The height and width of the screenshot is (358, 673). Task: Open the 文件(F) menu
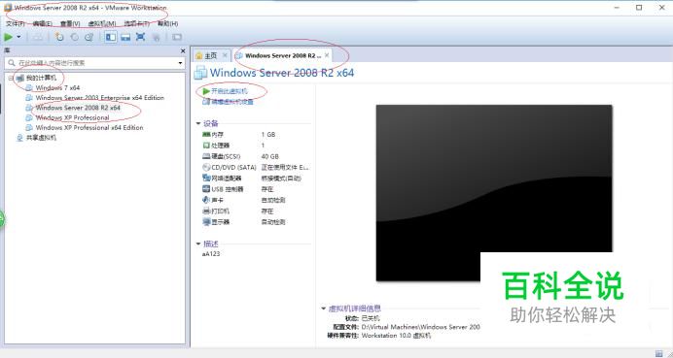click(x=15, y=23)
